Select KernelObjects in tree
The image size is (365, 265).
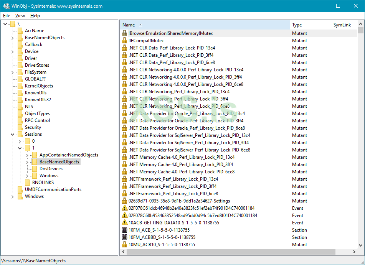click(39, 86)
